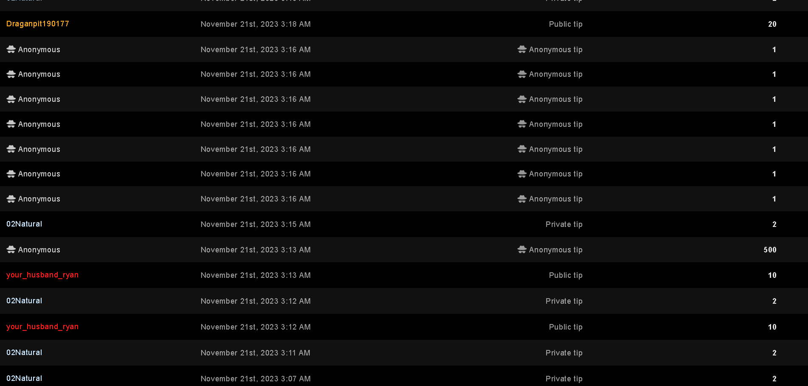Click the 20 tip amount for Draganpit190177

tap(772, 24)
